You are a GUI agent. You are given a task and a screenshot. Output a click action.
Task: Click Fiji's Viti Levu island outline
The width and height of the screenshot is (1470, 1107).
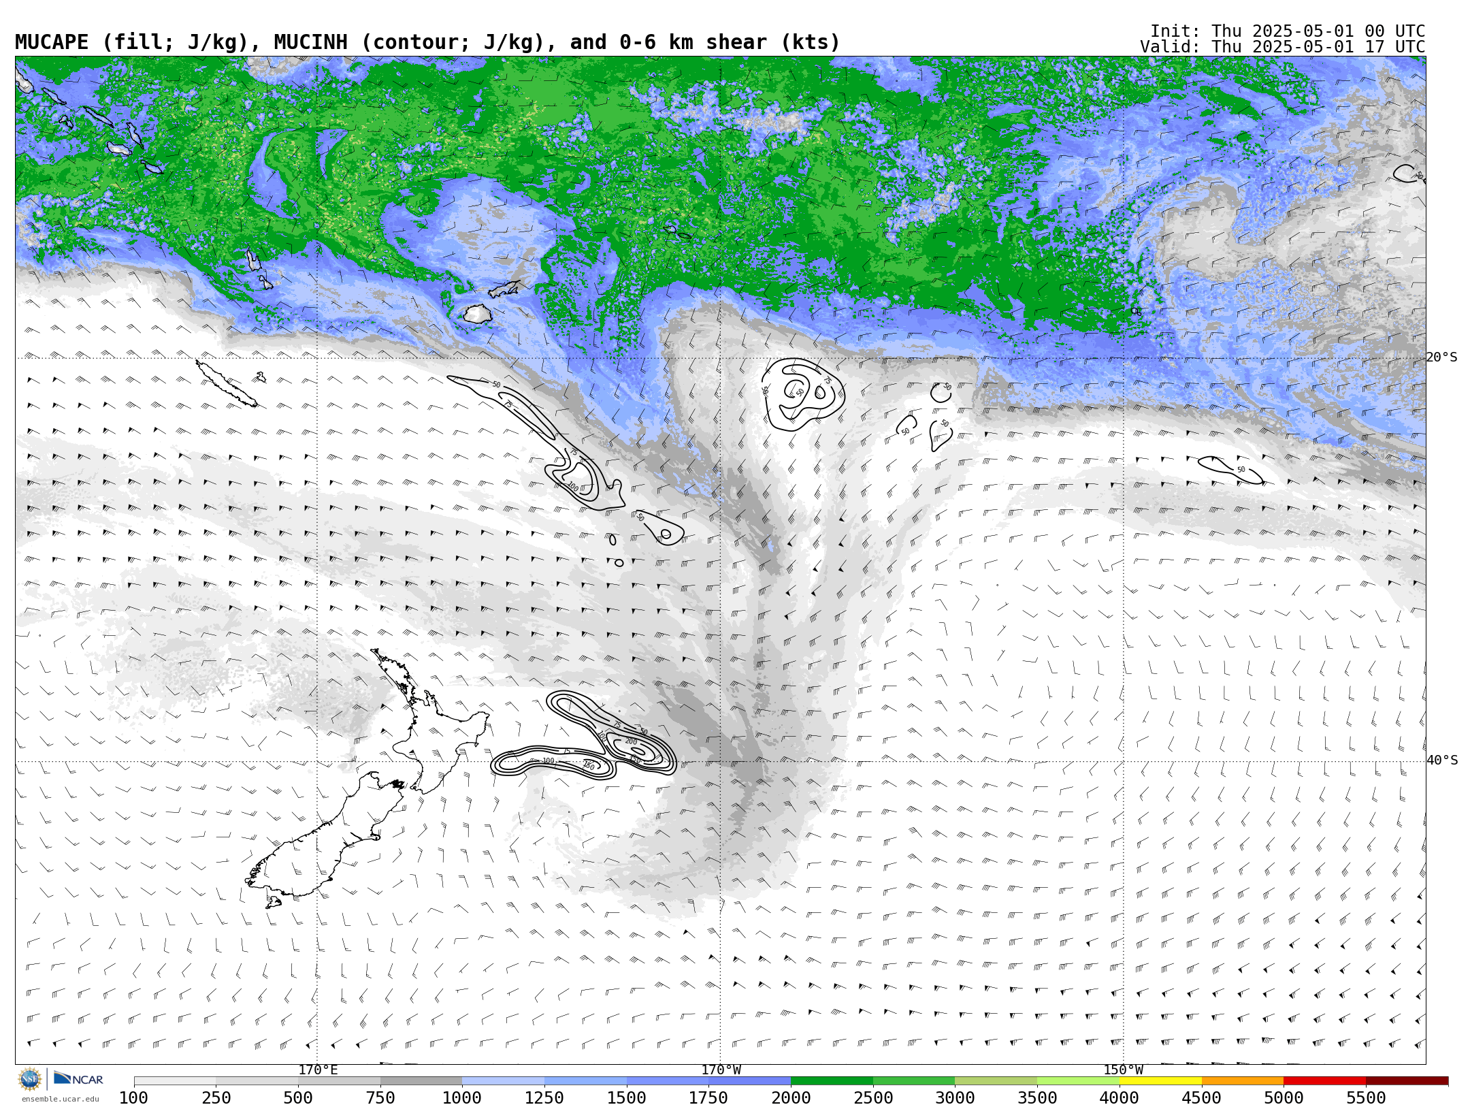[x=478, y=314]
